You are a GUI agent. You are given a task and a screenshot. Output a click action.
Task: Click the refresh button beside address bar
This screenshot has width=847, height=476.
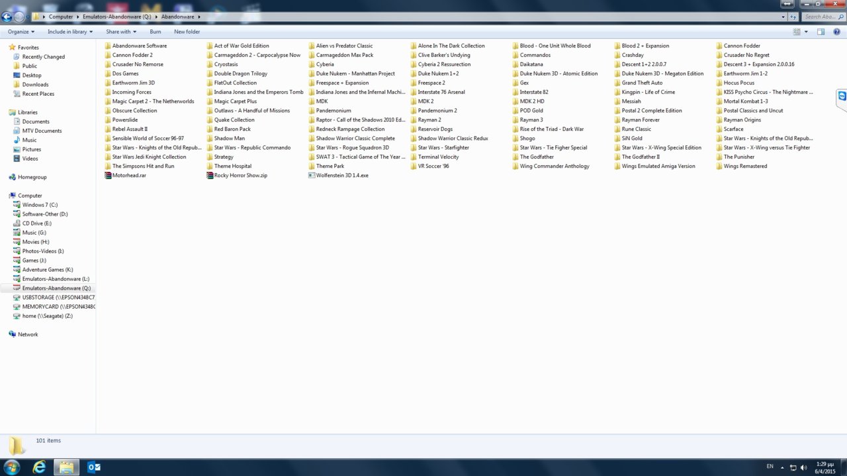pos(793,17)
